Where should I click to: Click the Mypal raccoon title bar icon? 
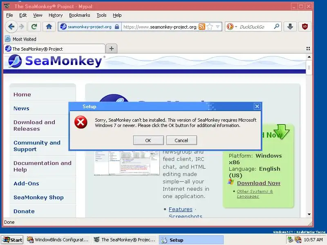click(x=7, y=6)
